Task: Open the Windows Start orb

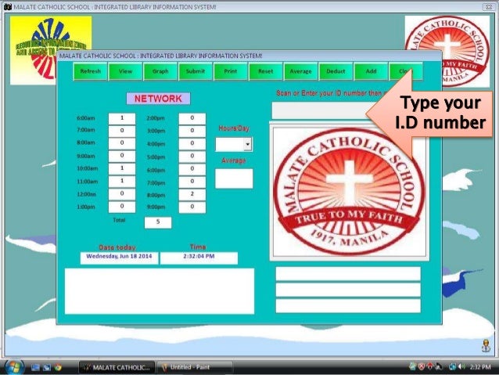Action: coord(13,367)
